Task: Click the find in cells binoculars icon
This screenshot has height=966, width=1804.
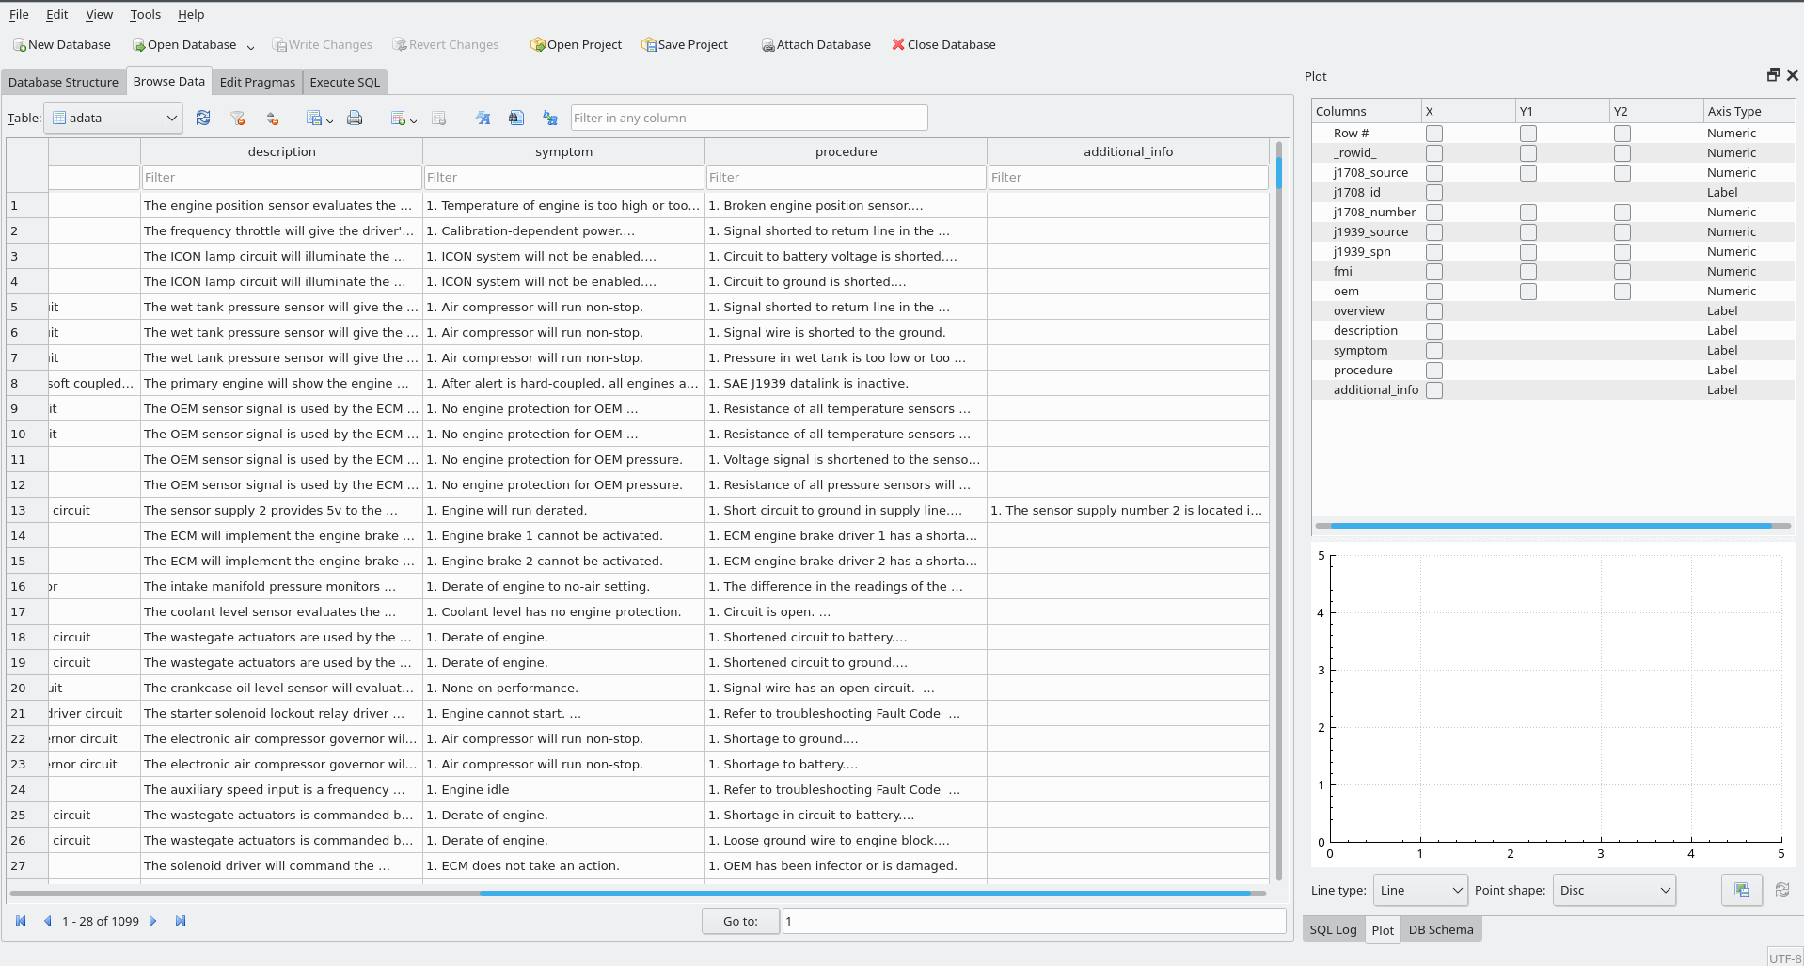Action: [x=516, y=118]
